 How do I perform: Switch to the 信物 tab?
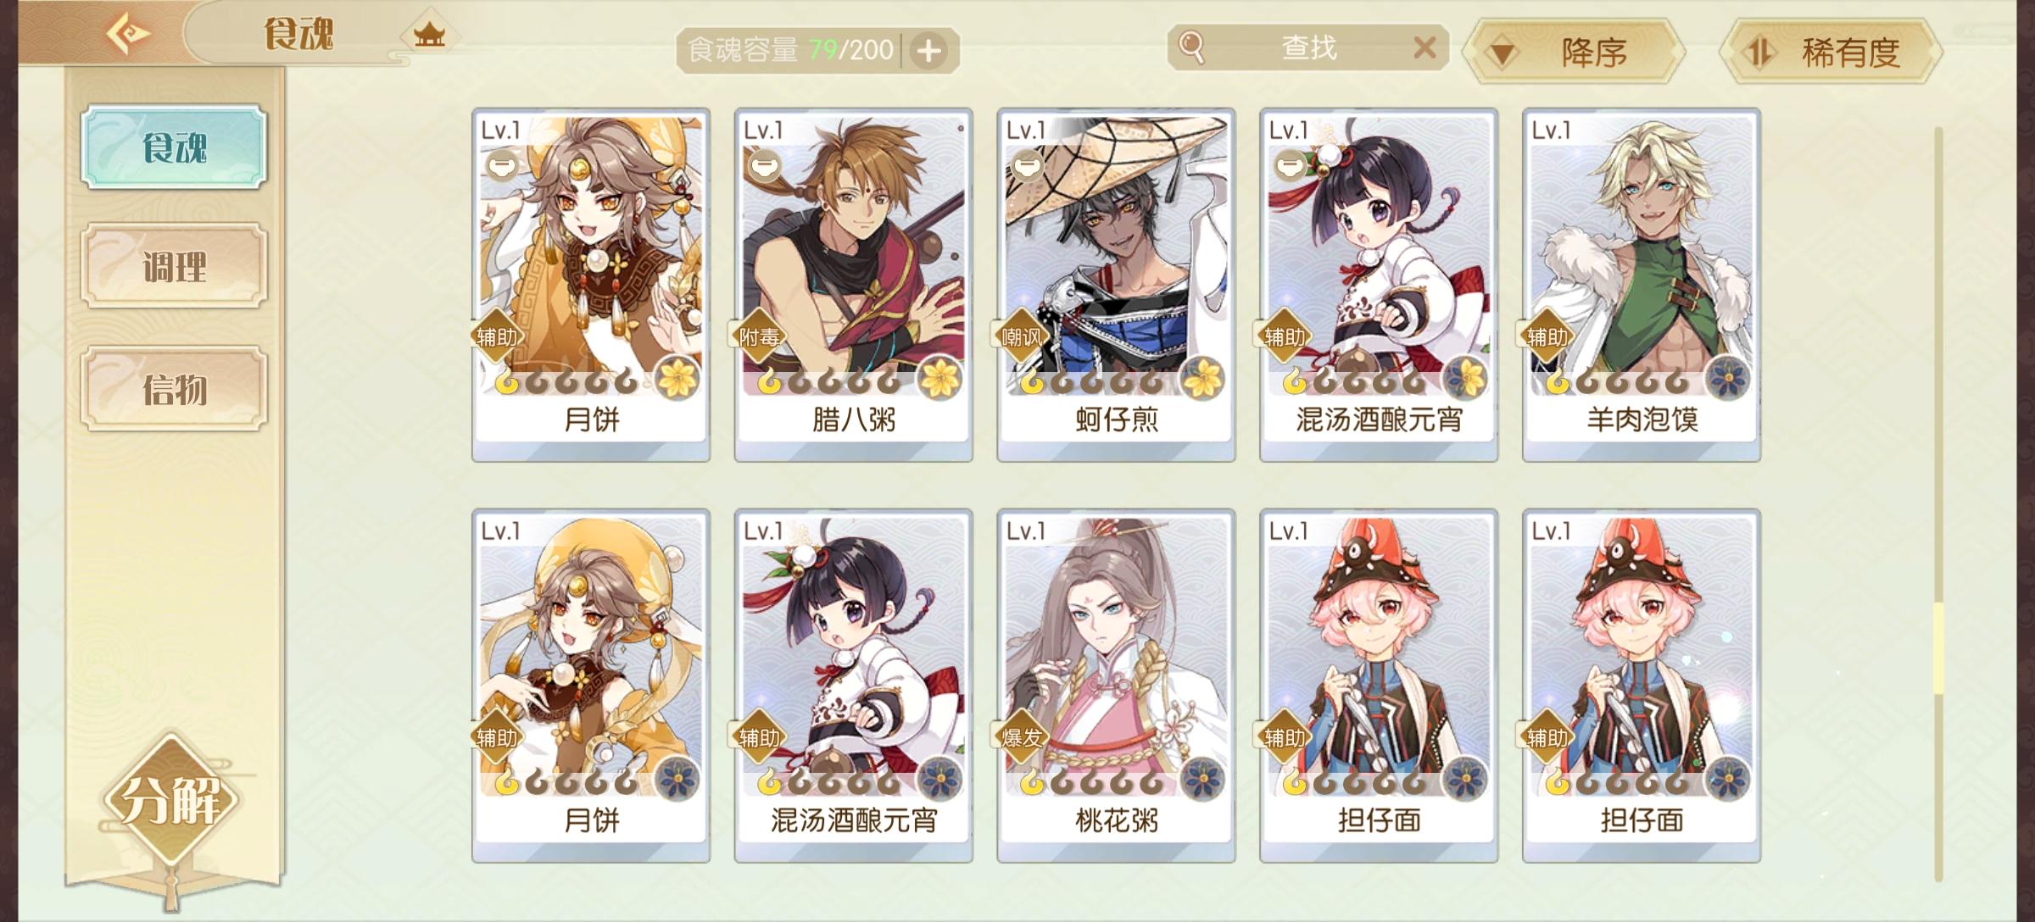click(175, 390)
